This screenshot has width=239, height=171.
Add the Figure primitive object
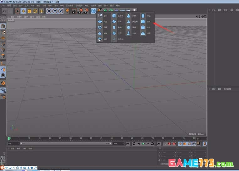click(128, 33)
